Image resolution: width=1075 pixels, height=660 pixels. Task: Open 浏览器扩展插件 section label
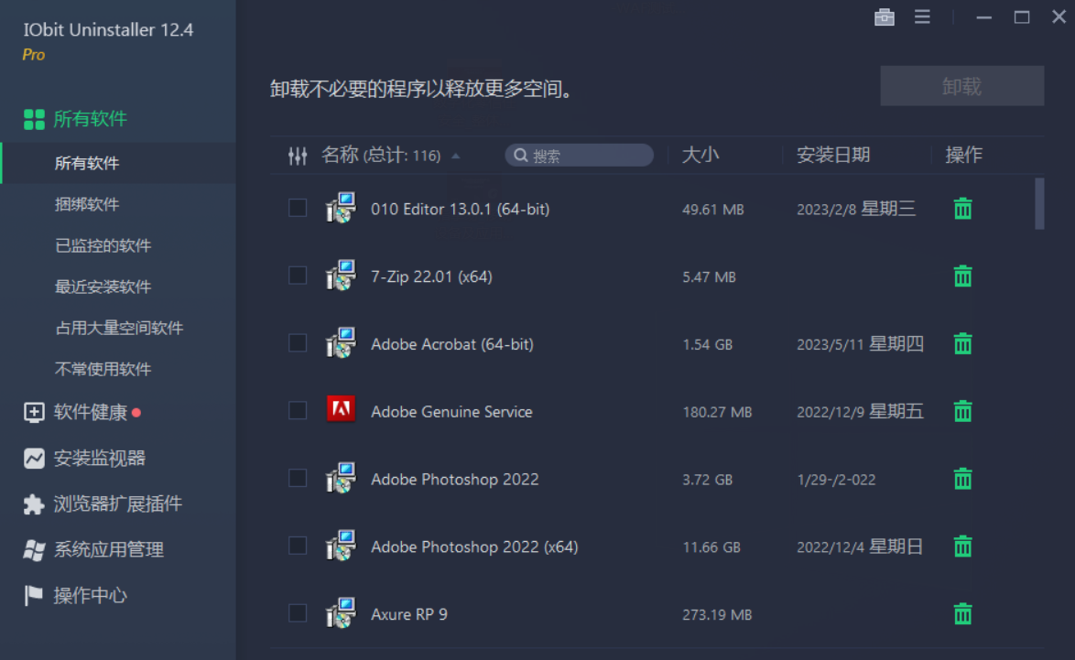[118, 503]
